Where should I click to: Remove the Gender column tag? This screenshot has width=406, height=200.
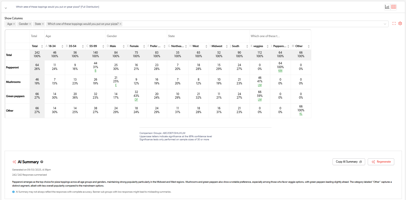(x=30, y=24)
